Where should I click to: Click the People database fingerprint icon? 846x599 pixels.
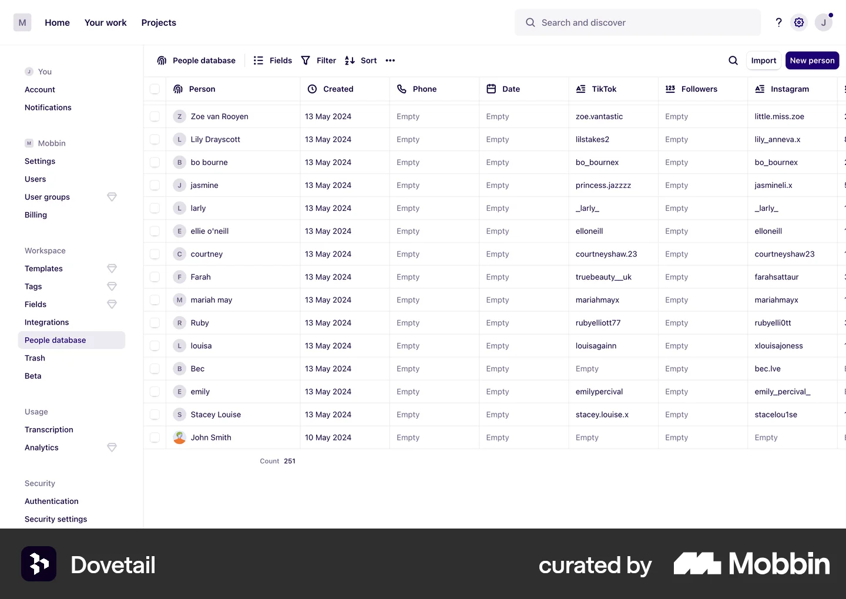pyautogui.click(x=162, y=60)
